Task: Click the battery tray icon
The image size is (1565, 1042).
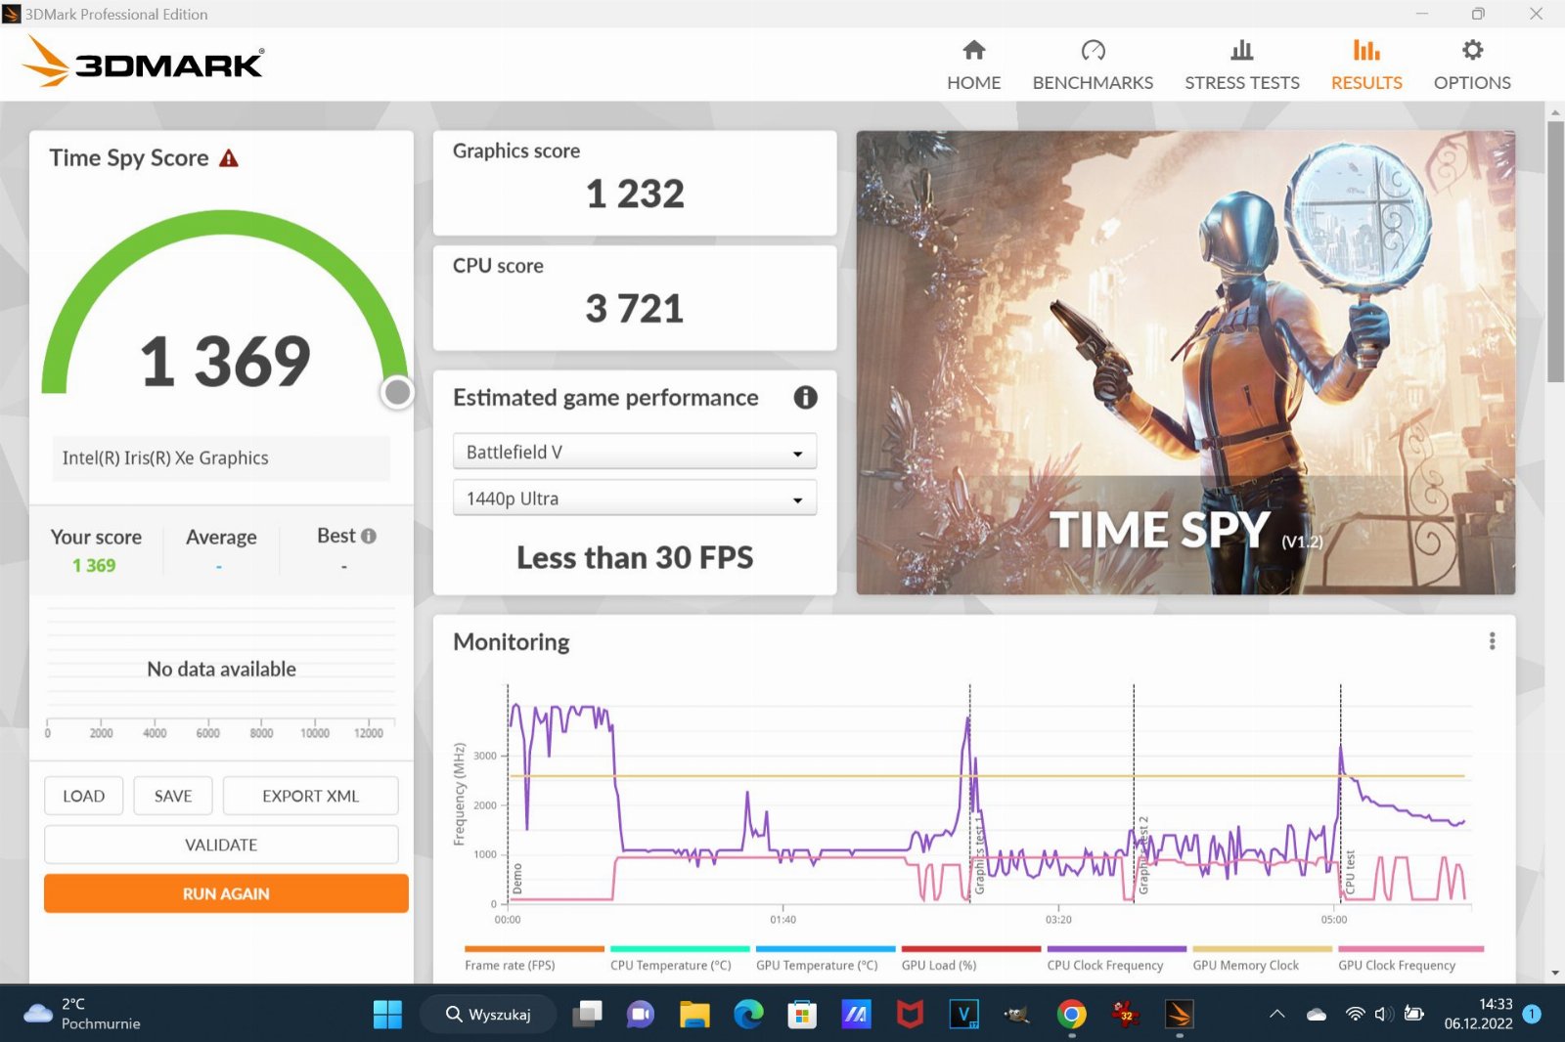Action: pyautogui.click(x=1413, y=1014)
